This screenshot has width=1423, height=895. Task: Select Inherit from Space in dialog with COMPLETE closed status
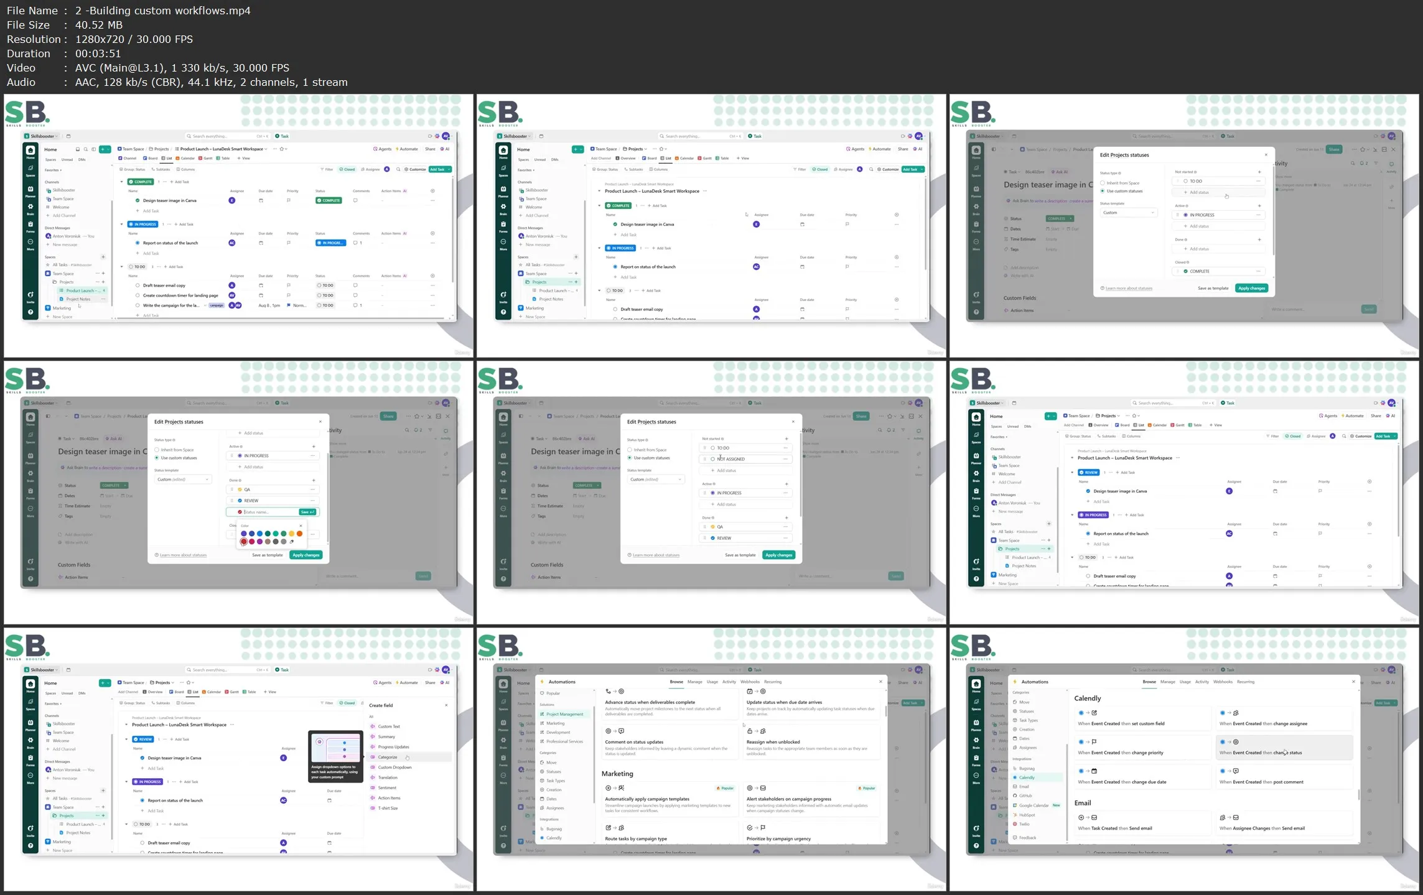tap(1120, 183)
